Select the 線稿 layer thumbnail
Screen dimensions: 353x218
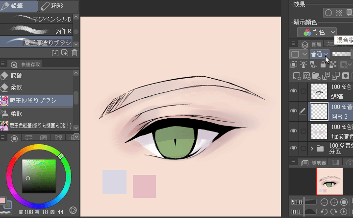(319, 91)
